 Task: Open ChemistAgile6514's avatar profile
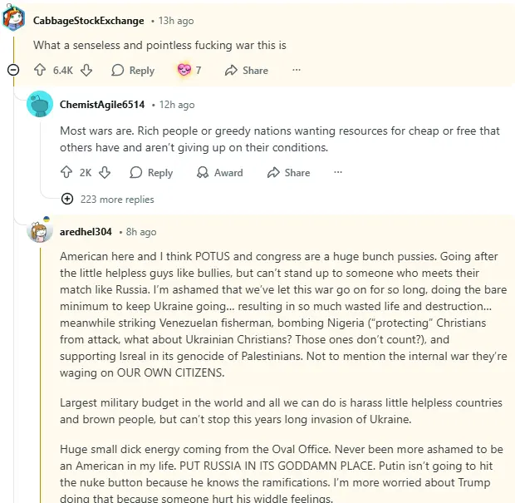click(40, 105)
